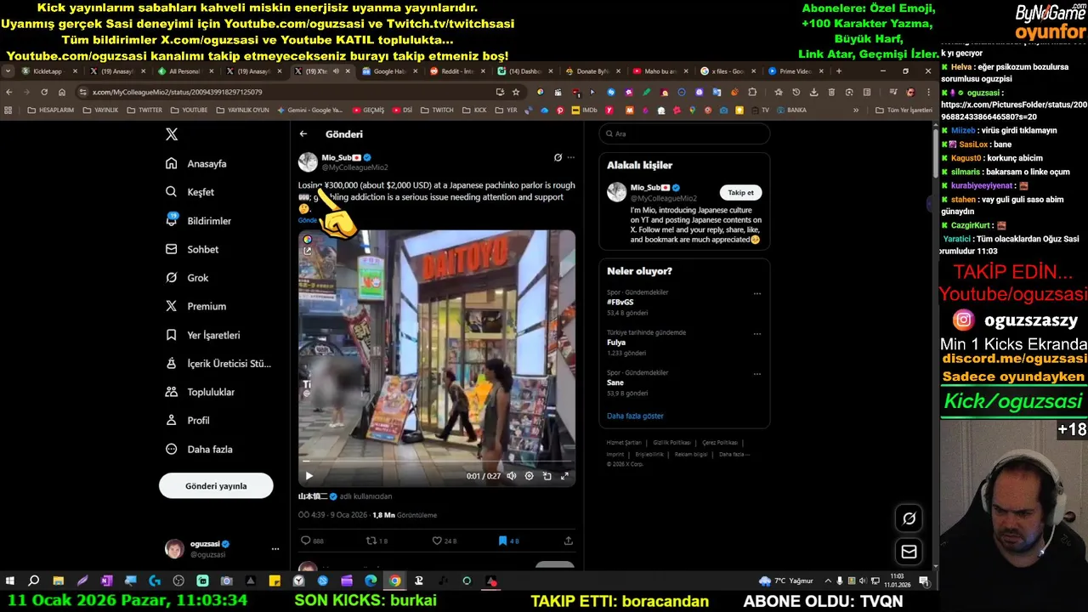This screenshot has width=1088, height=612.
Task: Open Topluluklar communities page
Action: pos(200,392)
